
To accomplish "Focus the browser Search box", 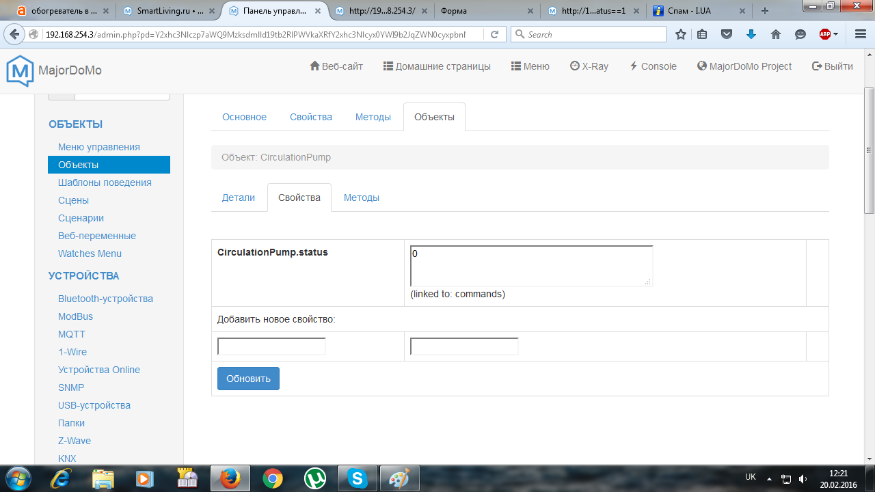I will point(588,34).
